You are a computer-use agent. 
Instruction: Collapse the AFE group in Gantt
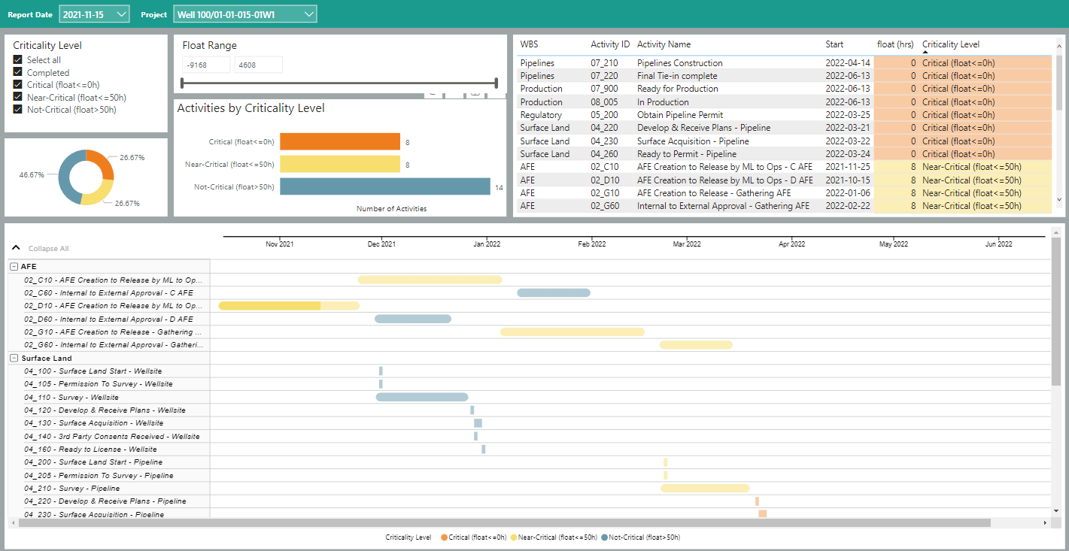tap(14, 267)
